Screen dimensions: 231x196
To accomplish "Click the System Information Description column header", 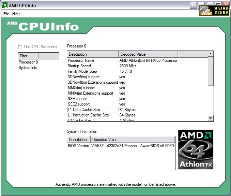I will coord(79,140).
